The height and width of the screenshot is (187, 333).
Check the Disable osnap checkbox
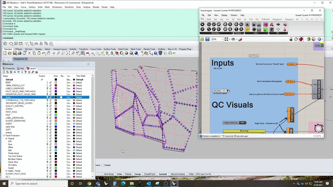coord(103,165)
